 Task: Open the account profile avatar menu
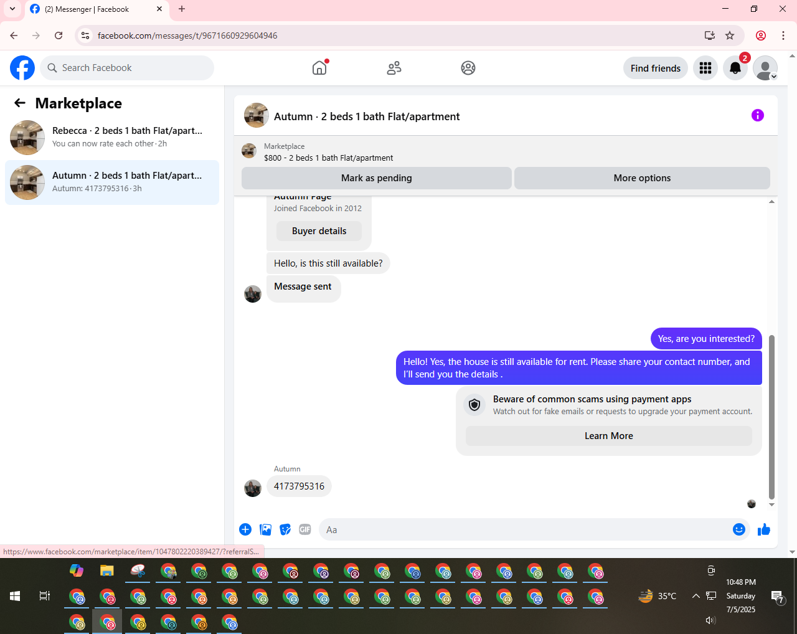tap(765, 68)
